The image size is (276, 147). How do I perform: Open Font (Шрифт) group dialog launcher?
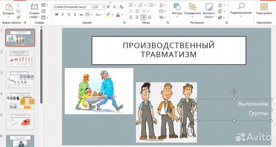pyautogui.click(x=124, y=23)
